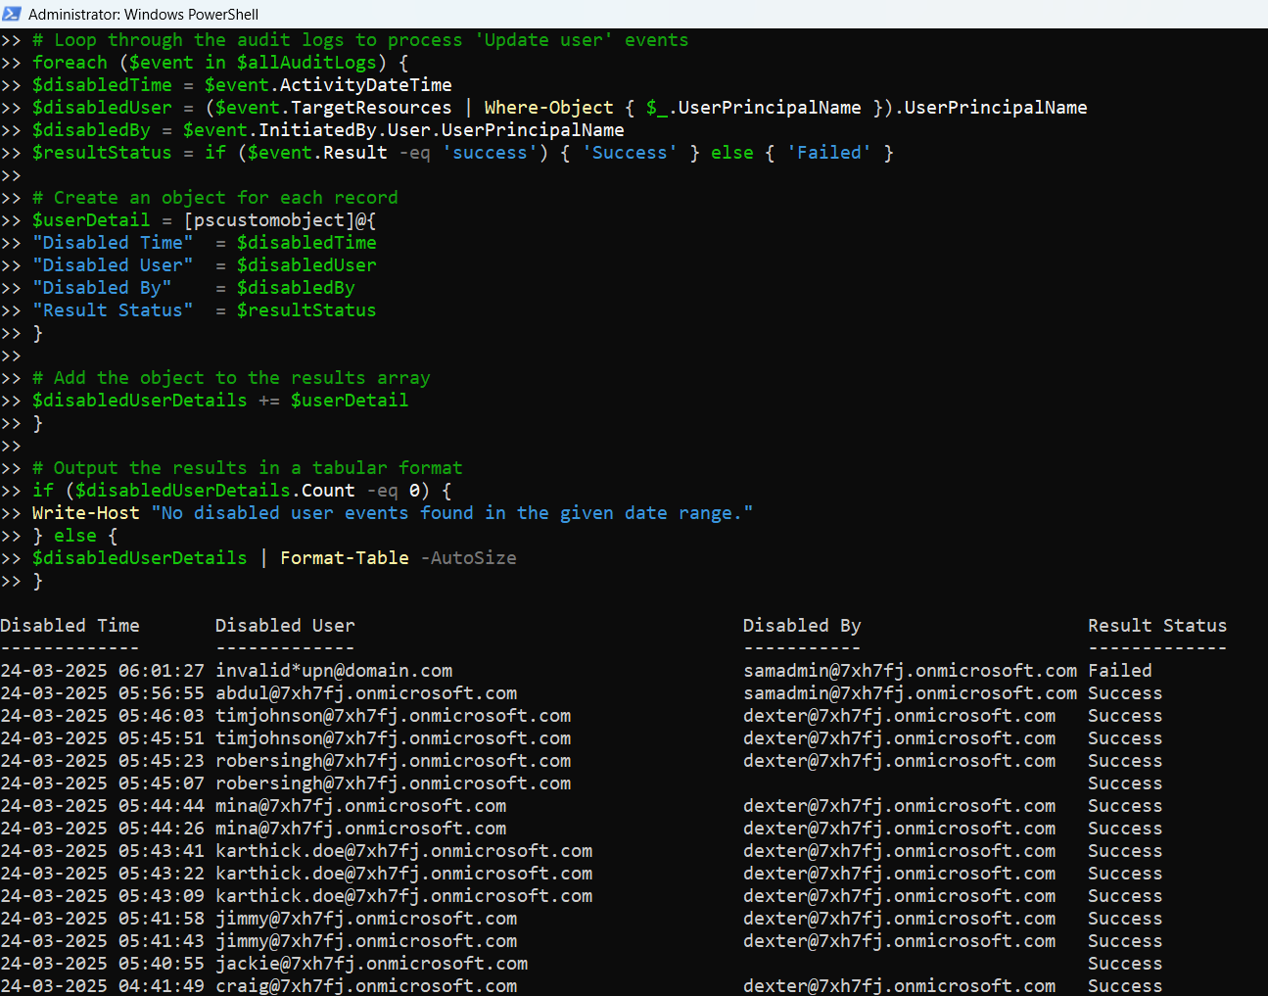This screenshot has height=996, width=1268.
Task: Click the invalid*upn@domain.com user entry
Action: (x=334, y=671)
